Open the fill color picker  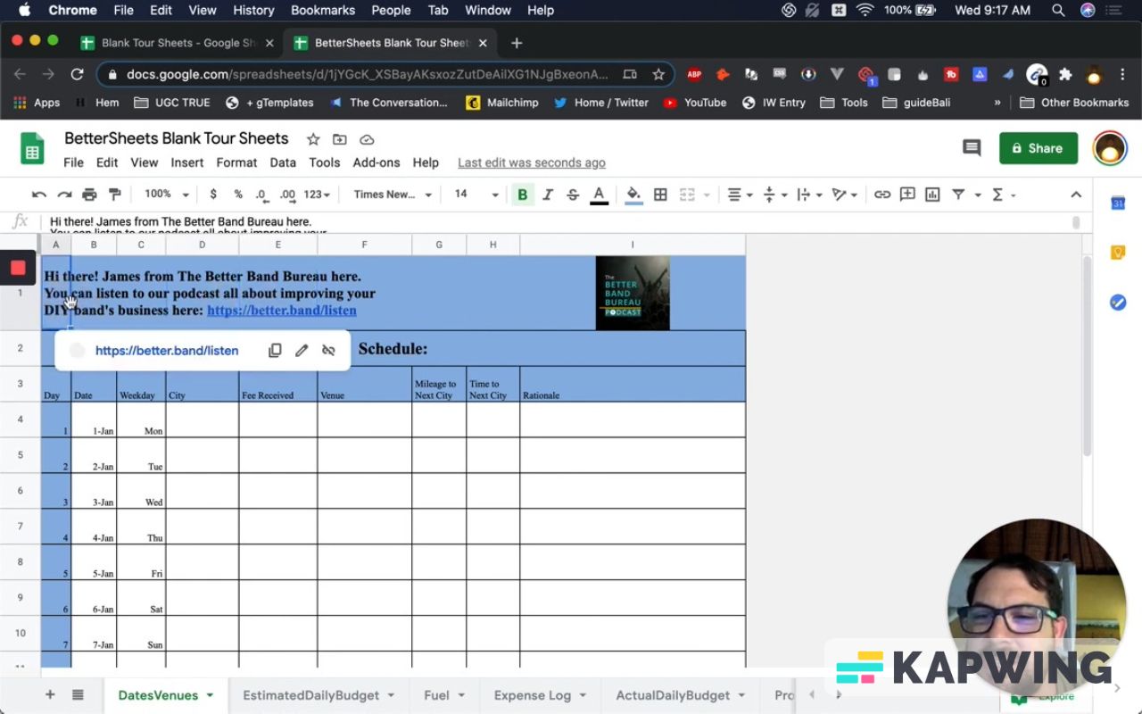[633, 195]
